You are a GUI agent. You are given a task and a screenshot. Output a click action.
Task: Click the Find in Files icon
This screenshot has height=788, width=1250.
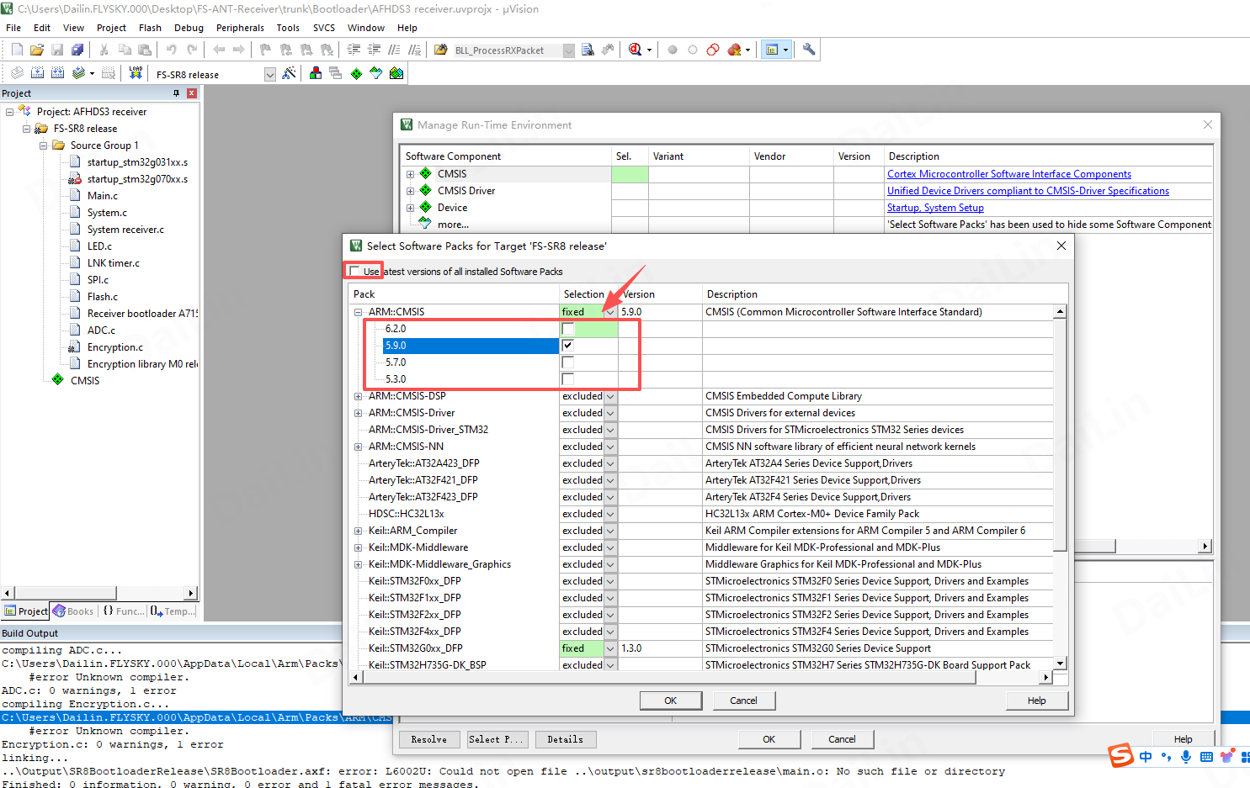[440, 50]
